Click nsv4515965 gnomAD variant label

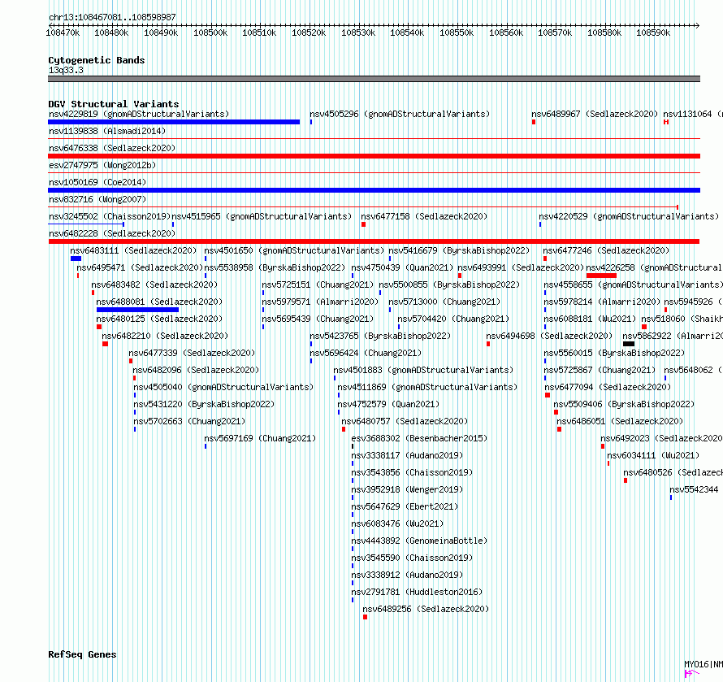tap(262, 216)
